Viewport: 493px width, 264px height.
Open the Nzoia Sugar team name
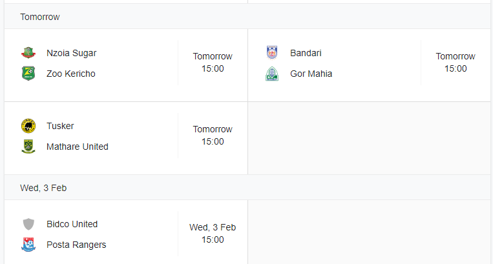71,53
